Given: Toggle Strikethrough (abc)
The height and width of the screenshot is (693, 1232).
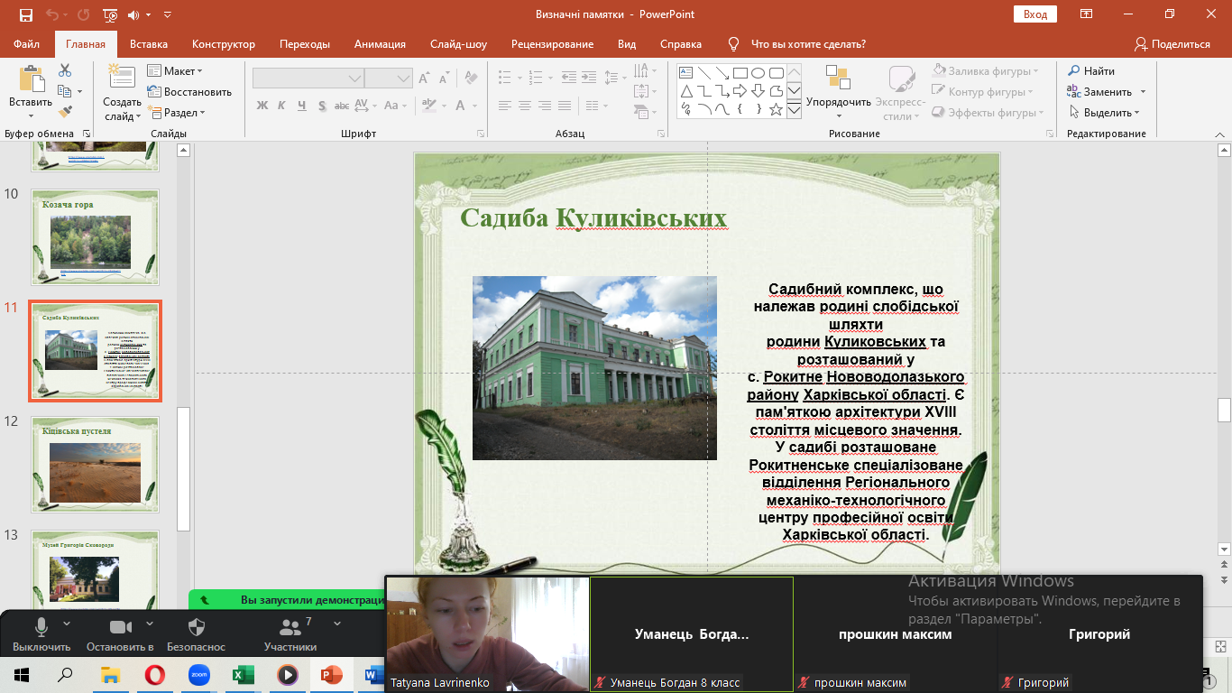Looking at the screenshot, I should (x=343, y=106).
